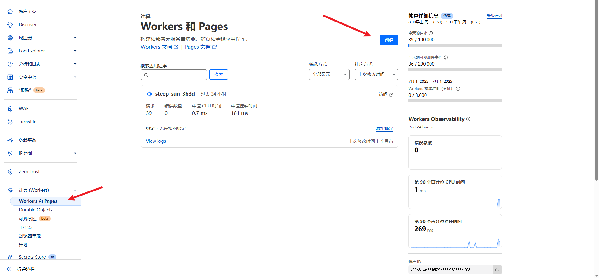This screenshot has width=599, height=278.
Task: Expand the Log Explorer sidebar menu
Action: pyautogui.click(x=75, y=51)
